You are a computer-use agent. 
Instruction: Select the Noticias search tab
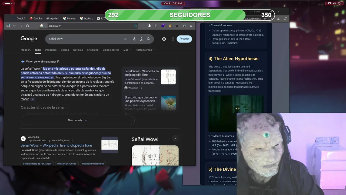78,50
